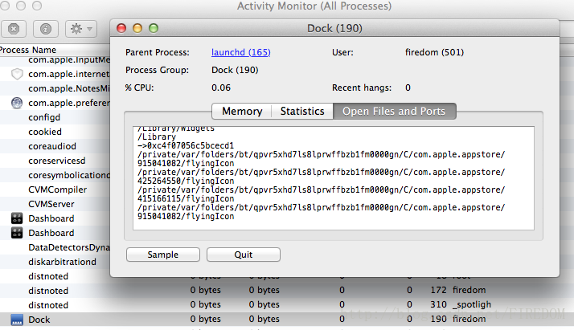Select the Open Files and Ports tab
Screen dimensions: 574x330
point(394,111)
